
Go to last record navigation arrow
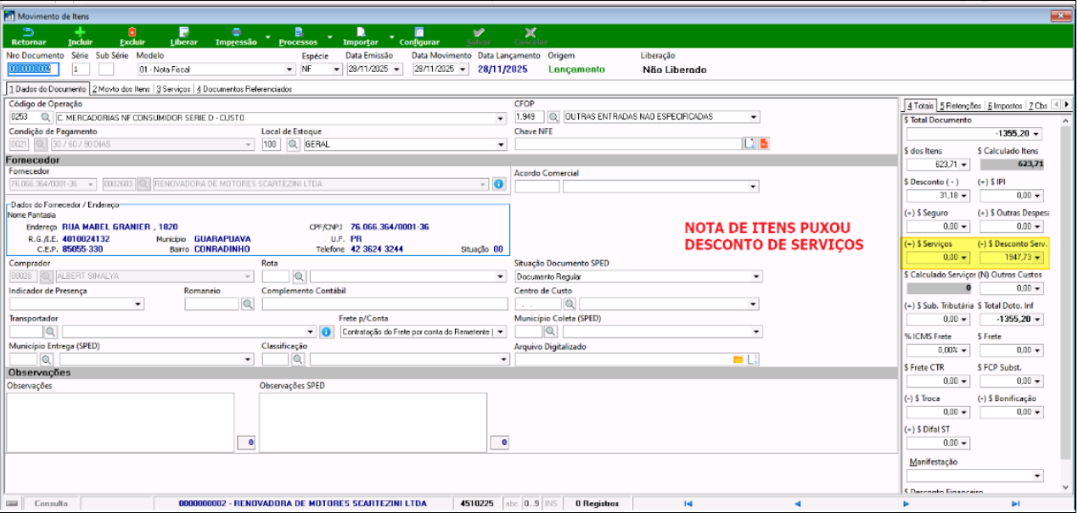[1015, 504]
